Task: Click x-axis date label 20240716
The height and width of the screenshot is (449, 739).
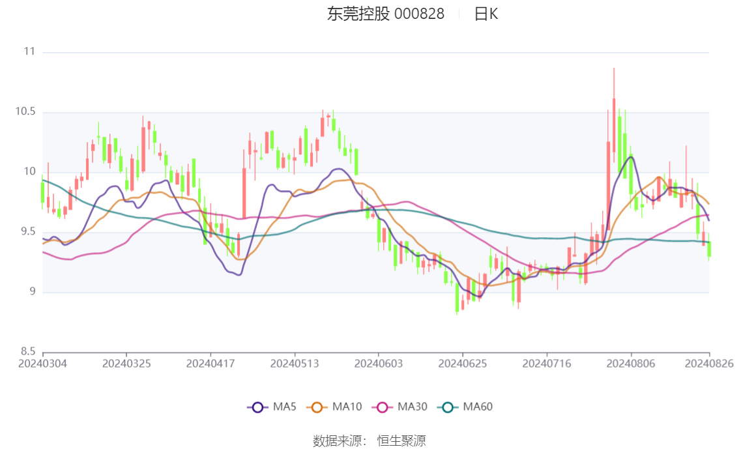Action: click(x=547, y=364)
